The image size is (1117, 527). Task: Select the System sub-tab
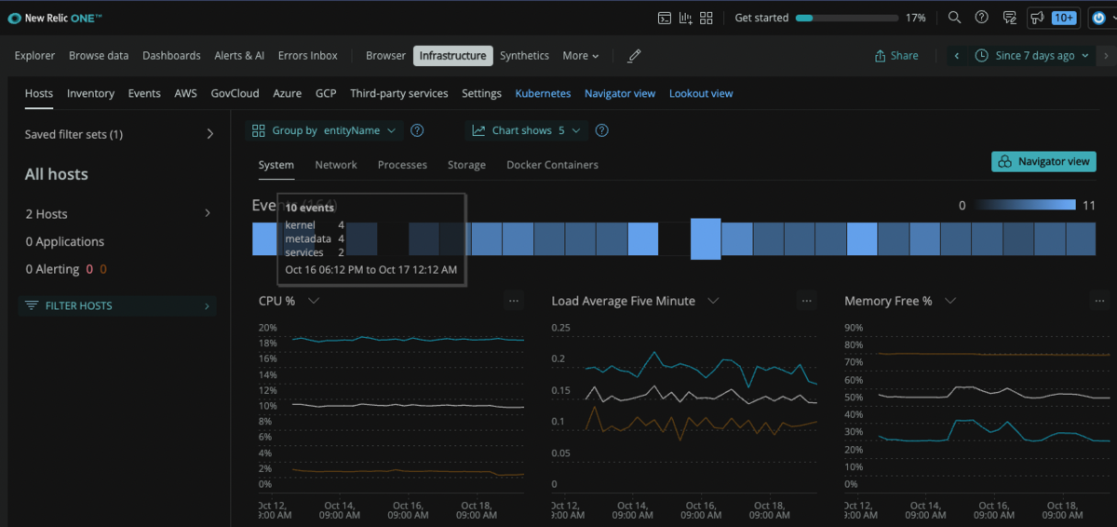tap(276, 165)
